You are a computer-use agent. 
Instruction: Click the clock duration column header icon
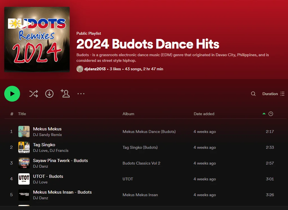(271, 114)
